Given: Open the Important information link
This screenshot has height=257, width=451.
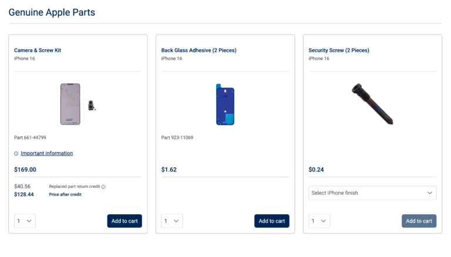Looking at the screenshot, I should 46,153.
